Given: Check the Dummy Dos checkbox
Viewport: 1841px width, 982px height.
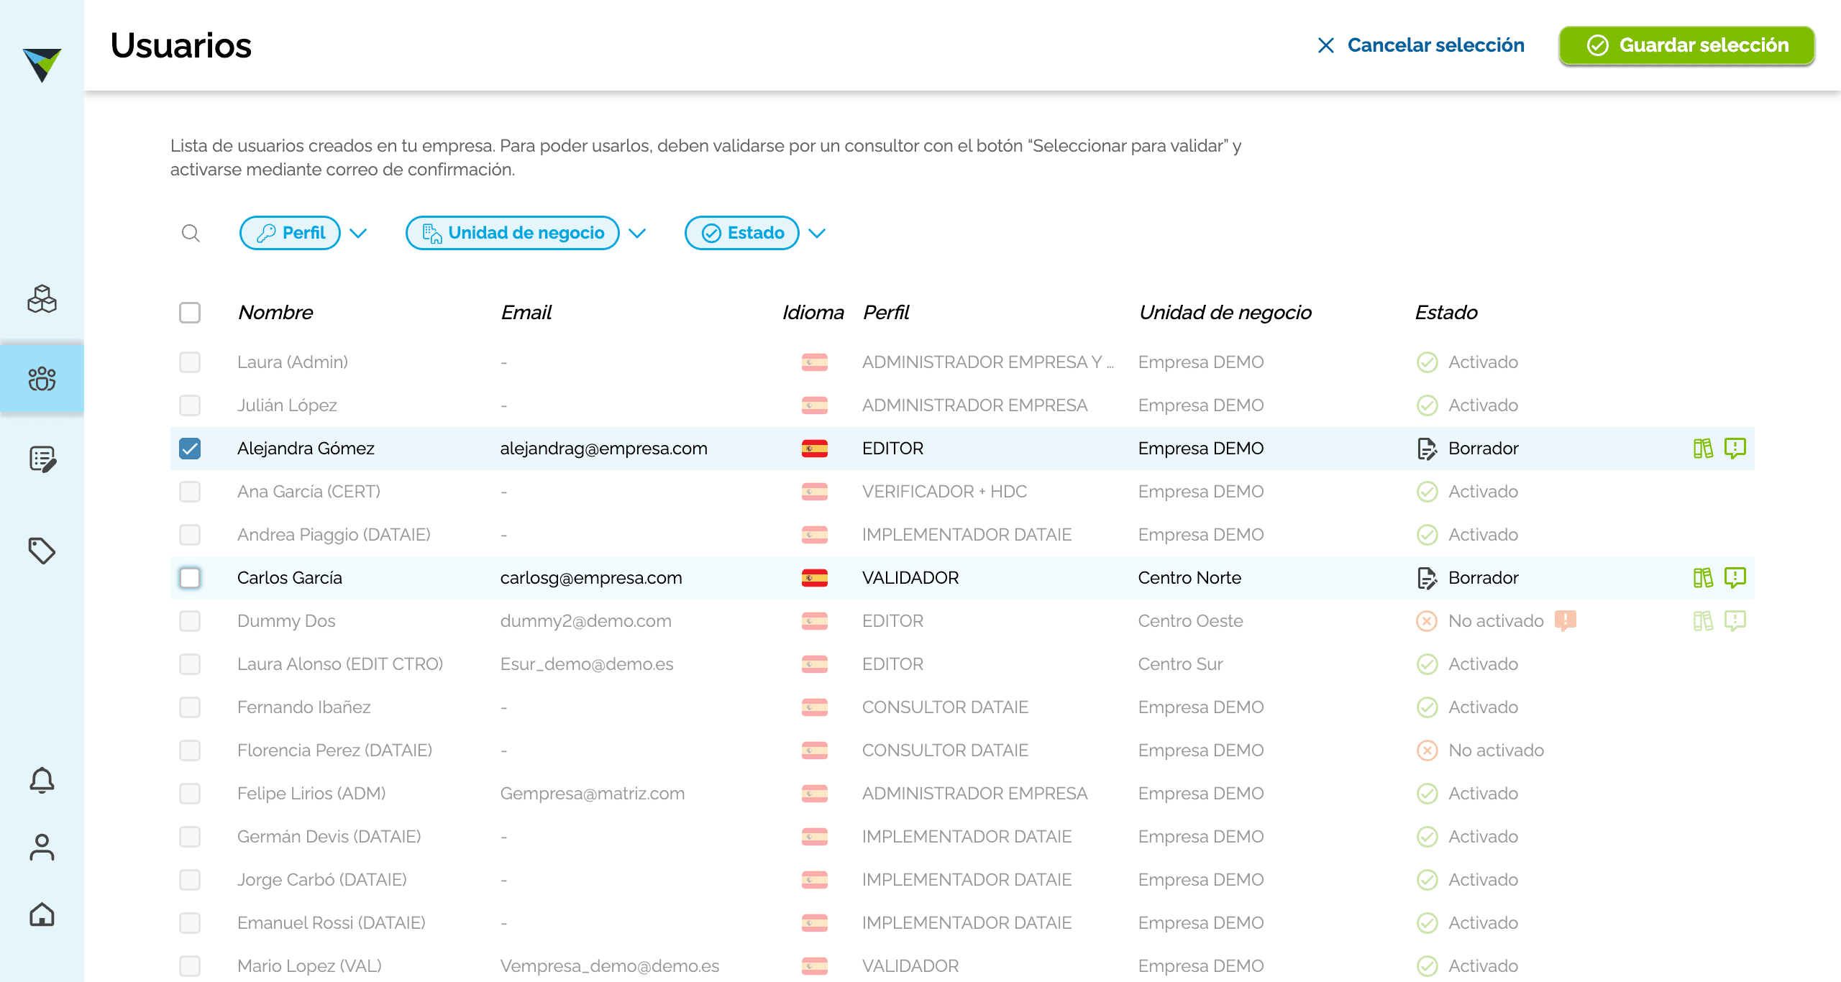Looking at the screenshot, I should click(x=190, y=621).
